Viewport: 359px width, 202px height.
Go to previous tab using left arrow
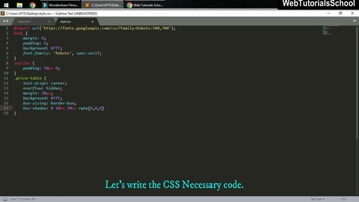click(4, 21)
